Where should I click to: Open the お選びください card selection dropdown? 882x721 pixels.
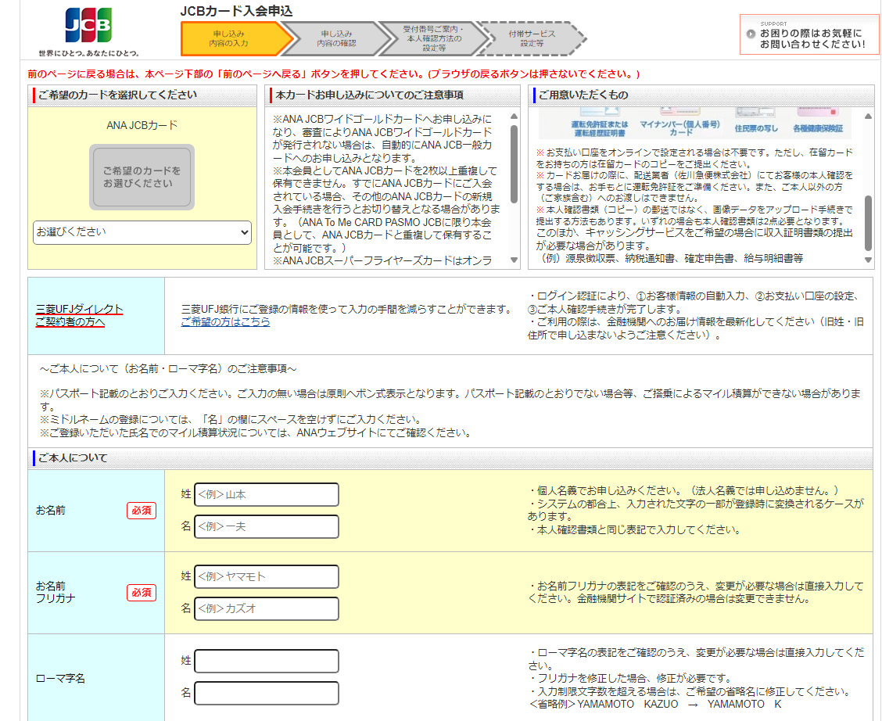(142, 232)
